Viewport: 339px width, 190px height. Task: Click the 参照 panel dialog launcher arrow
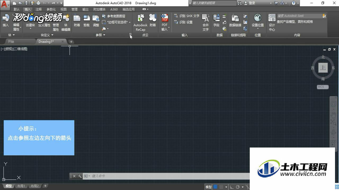pyautogui.click(x=130, y=35)
